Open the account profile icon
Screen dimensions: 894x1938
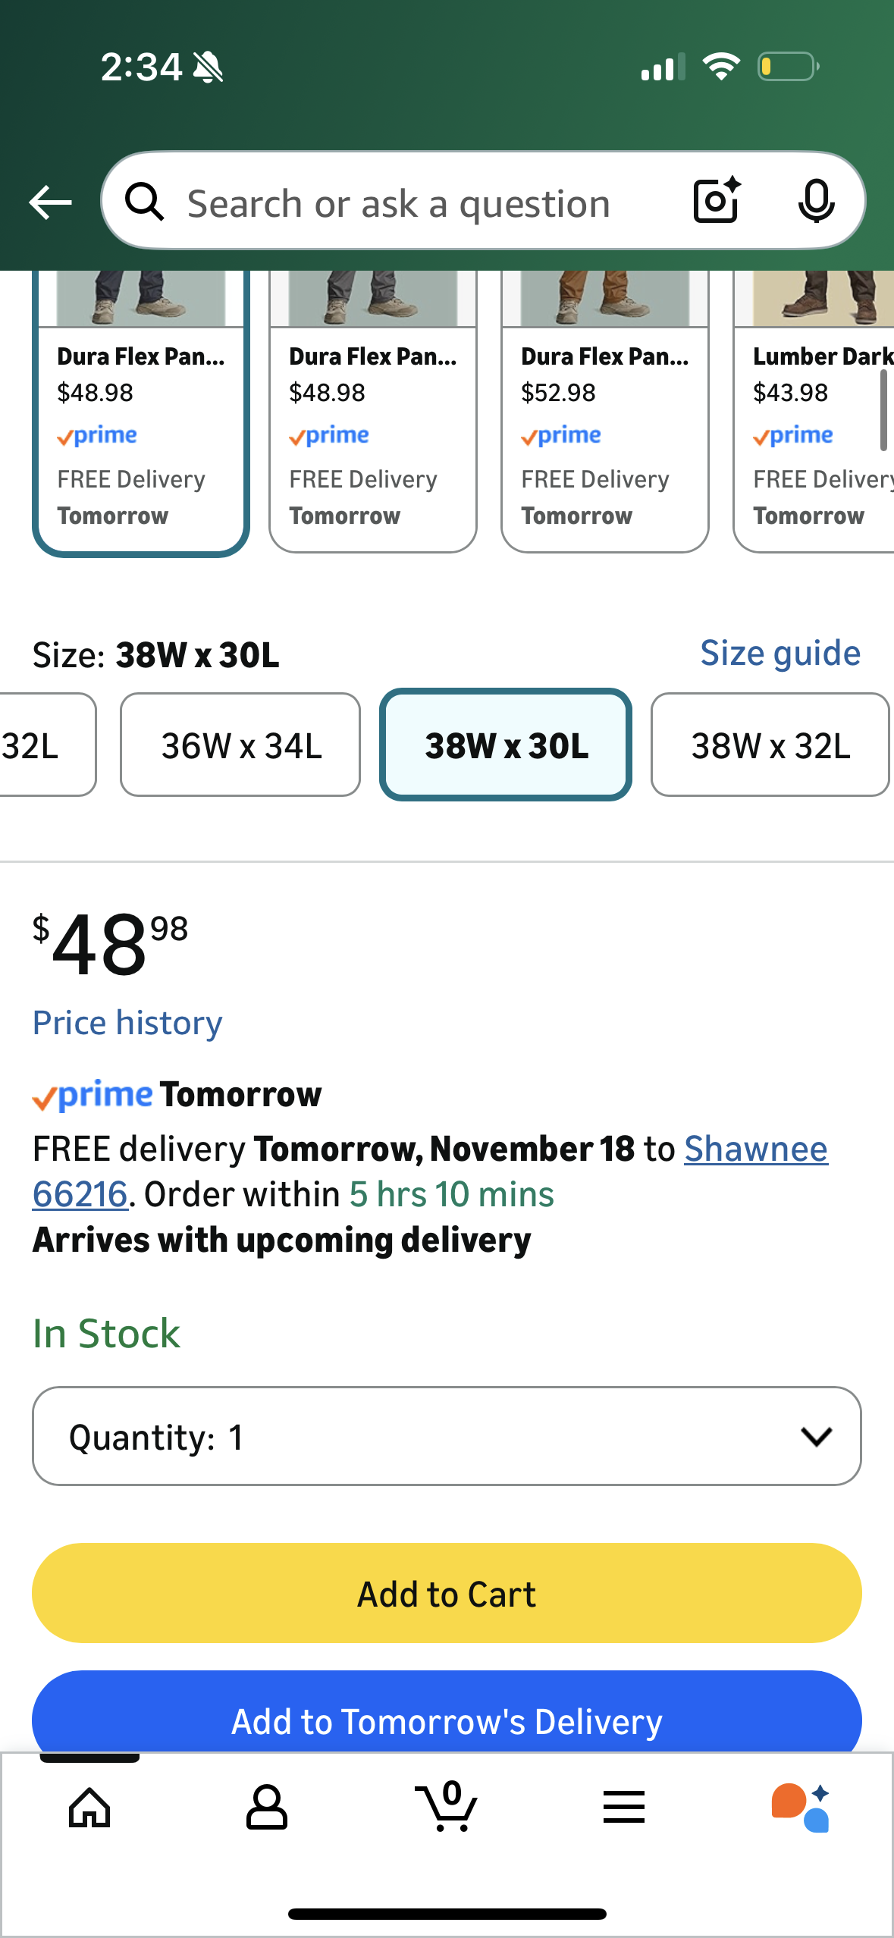pos(266,1808)
